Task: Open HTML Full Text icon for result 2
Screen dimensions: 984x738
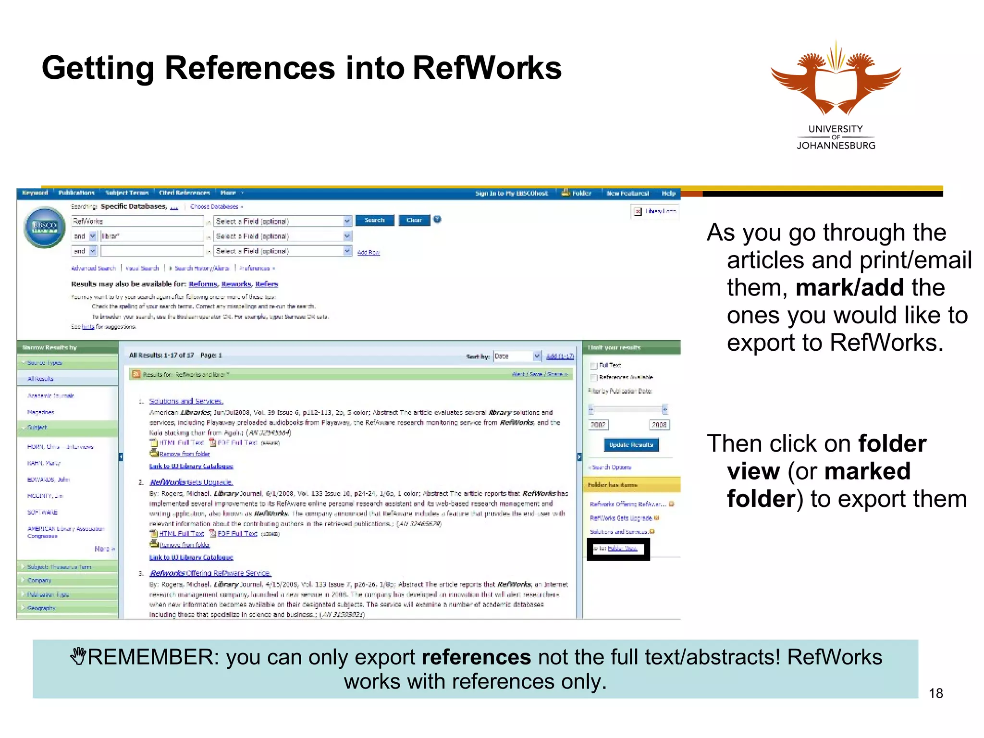Action: pos(154,533)
